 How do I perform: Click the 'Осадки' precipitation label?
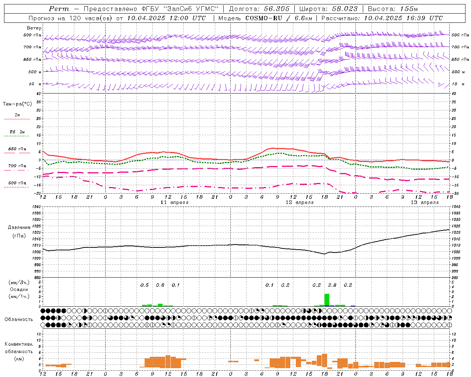coord(19,289)
